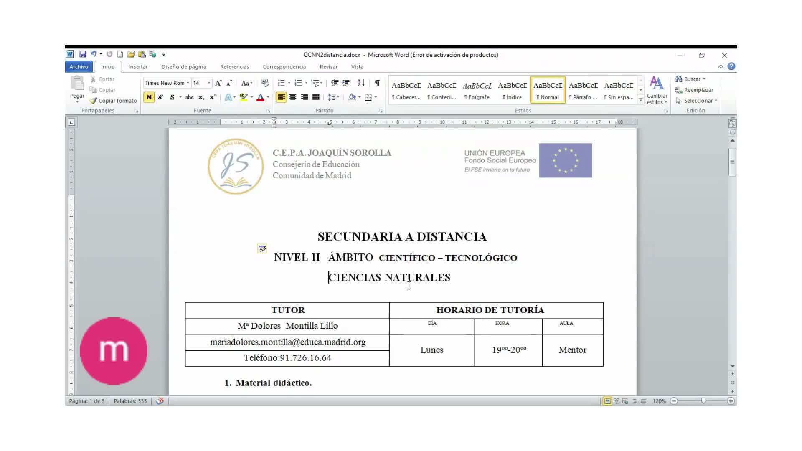This screenshot has height=451, width=802.
Task: Click the clear formatting icon
Action: point(265,83)
